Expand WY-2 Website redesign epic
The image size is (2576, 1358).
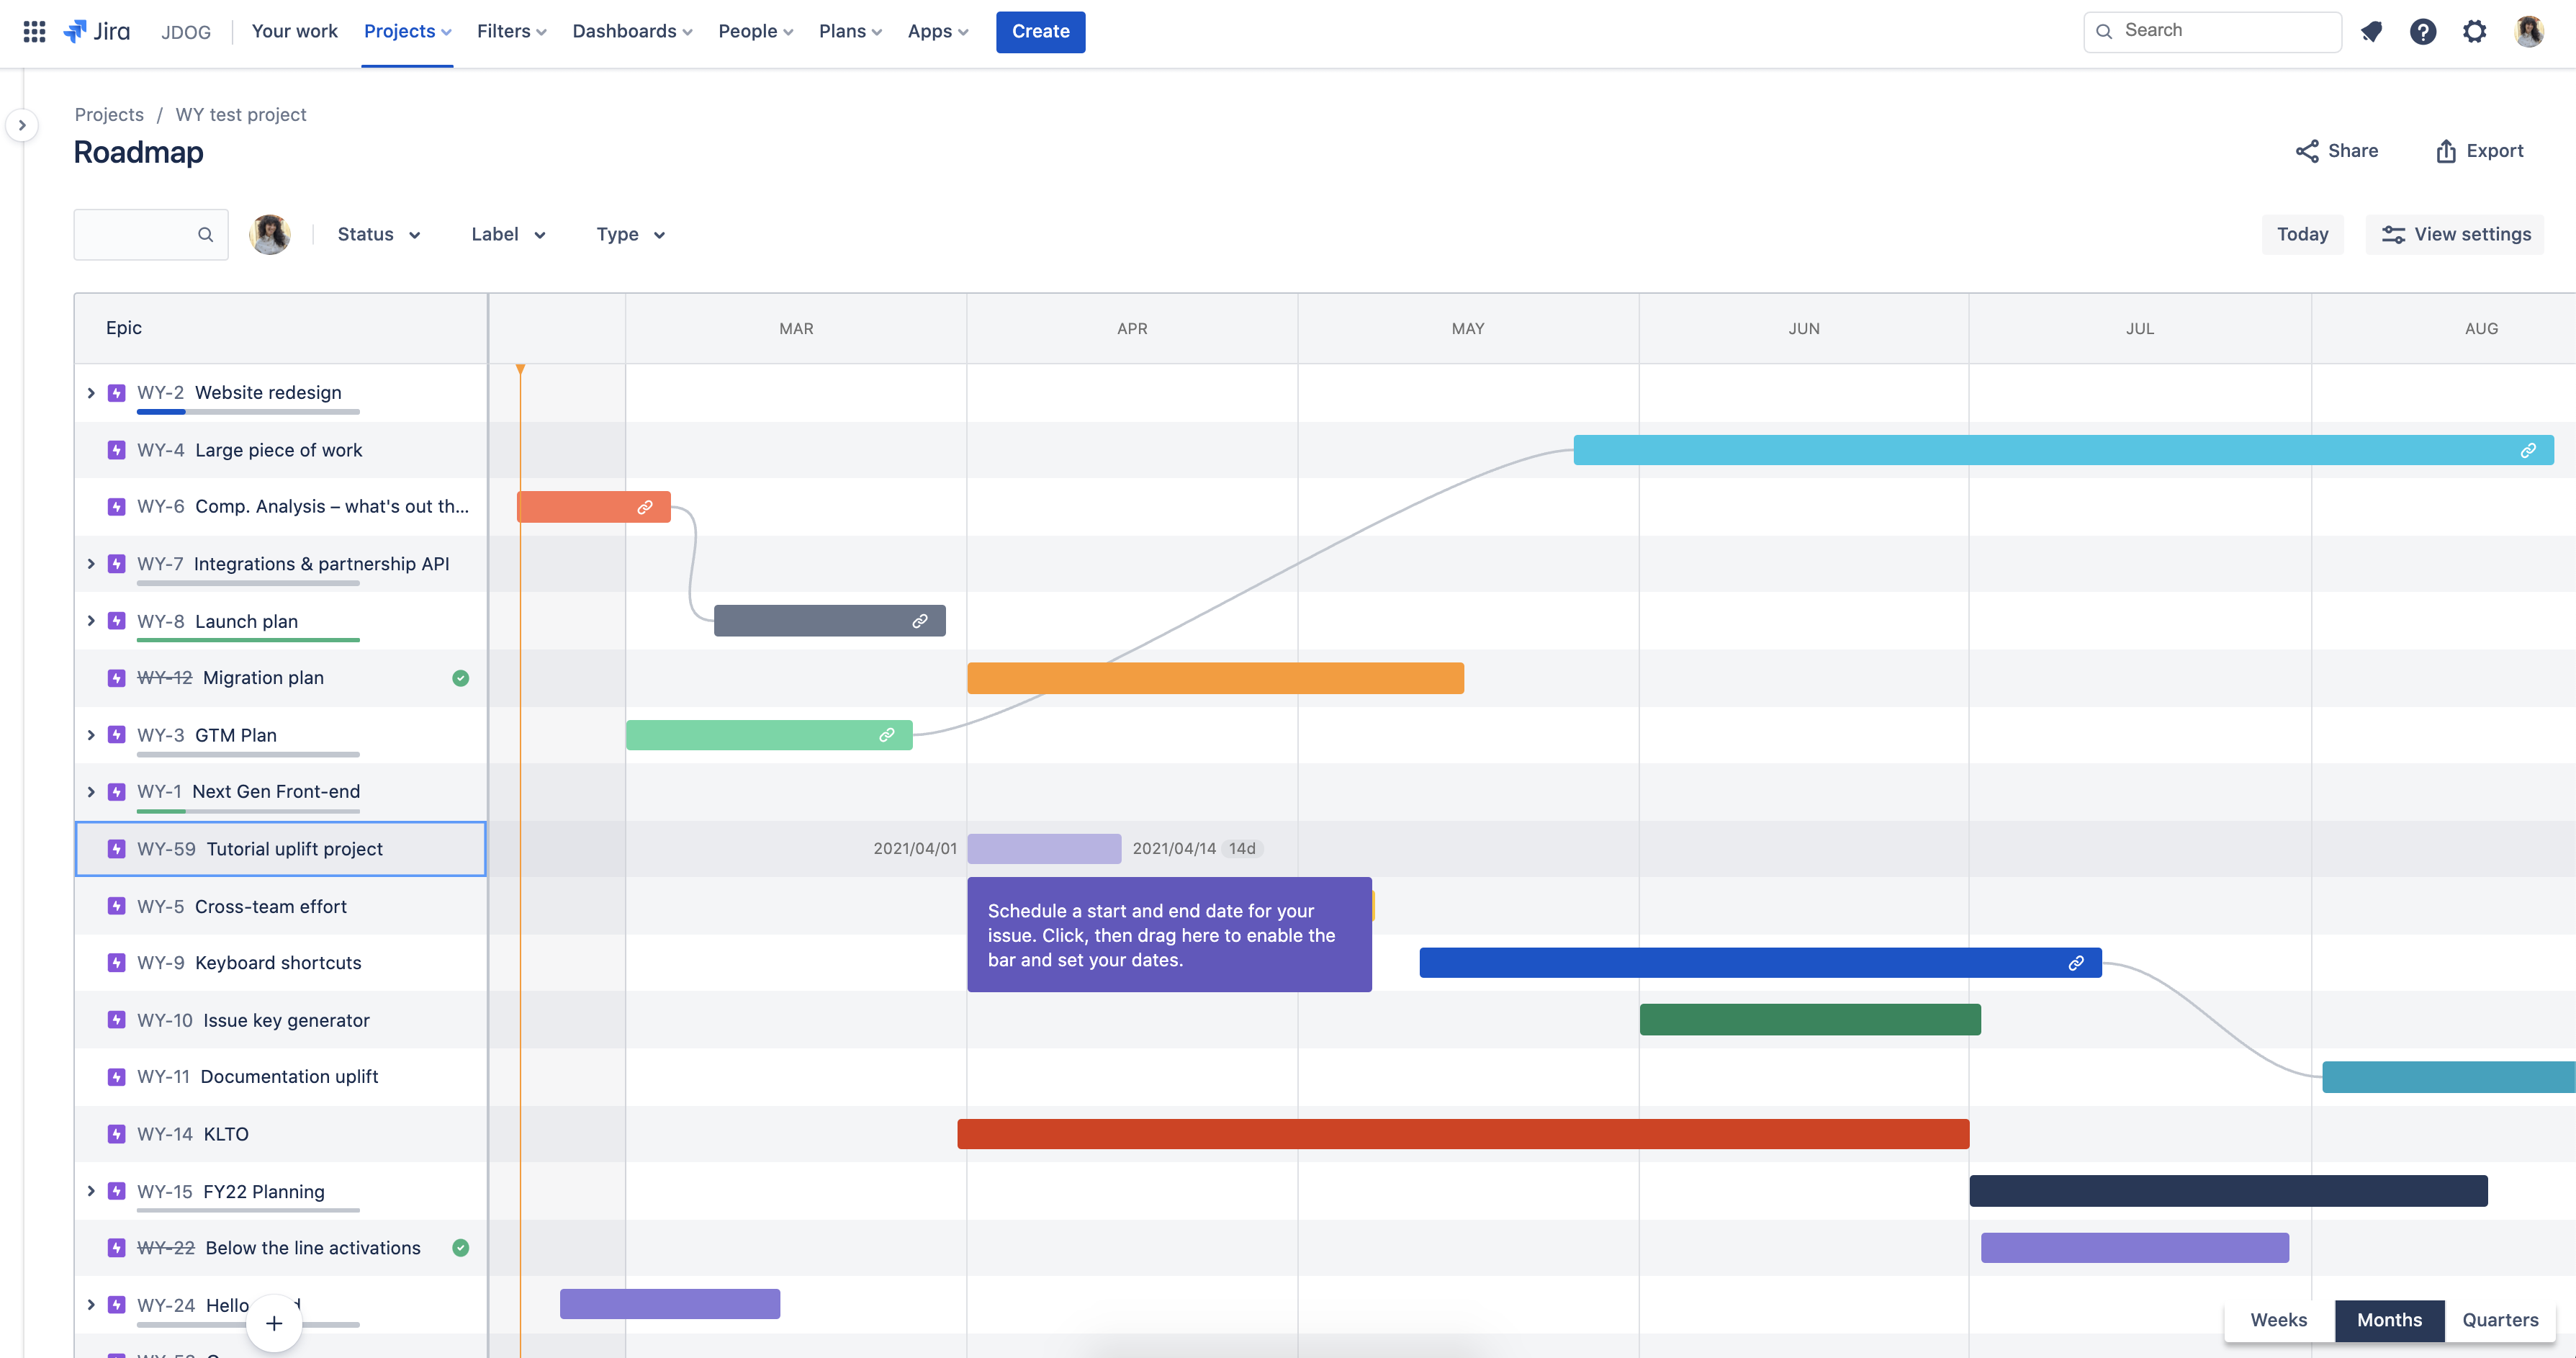click(90, 392)
